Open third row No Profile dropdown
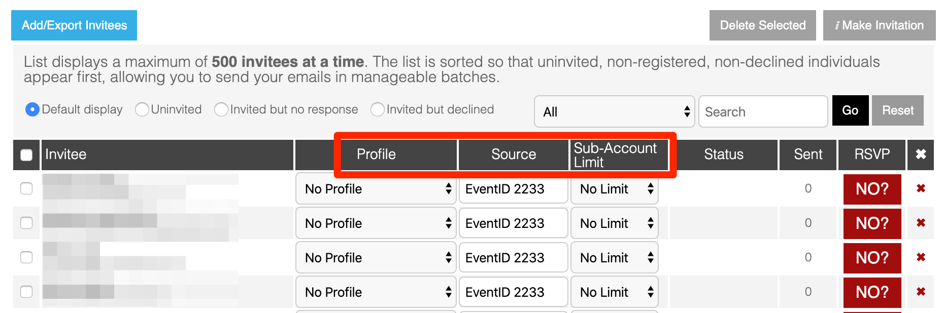 pyautogui.click(x=376, y=258)
